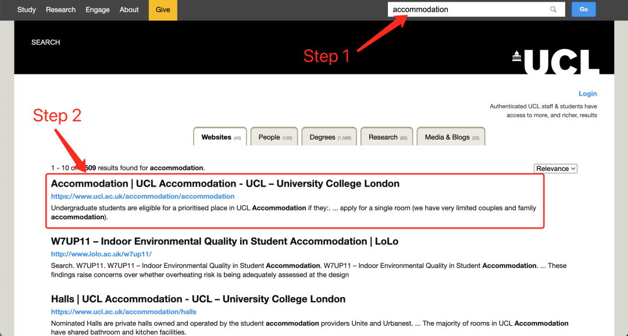Click the UCL logo
The image size is (628, 336).
[555, 62]
